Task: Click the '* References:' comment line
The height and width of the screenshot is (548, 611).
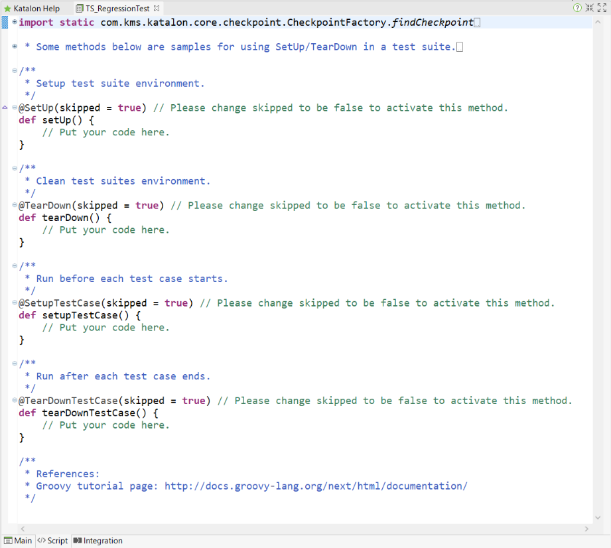Action: (x=62, y=474)
